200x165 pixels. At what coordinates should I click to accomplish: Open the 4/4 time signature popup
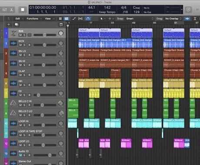pos(123,7)
